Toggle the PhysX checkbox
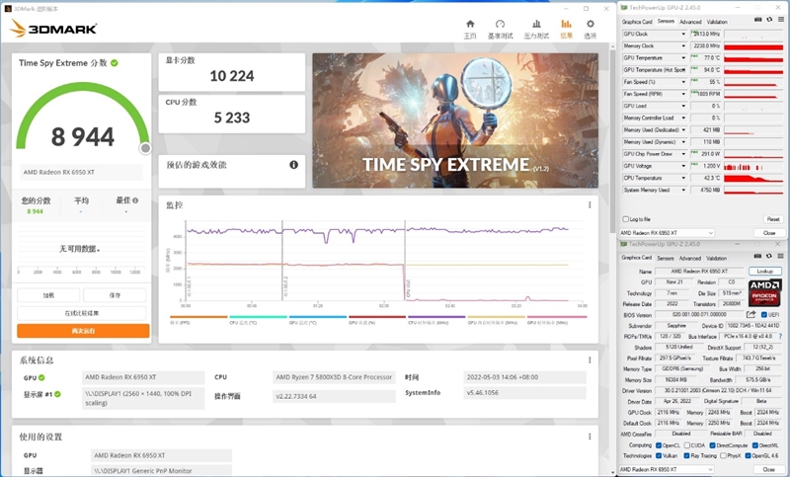The height and width of the screenshot is (477, 790). [x=723, y=455]
